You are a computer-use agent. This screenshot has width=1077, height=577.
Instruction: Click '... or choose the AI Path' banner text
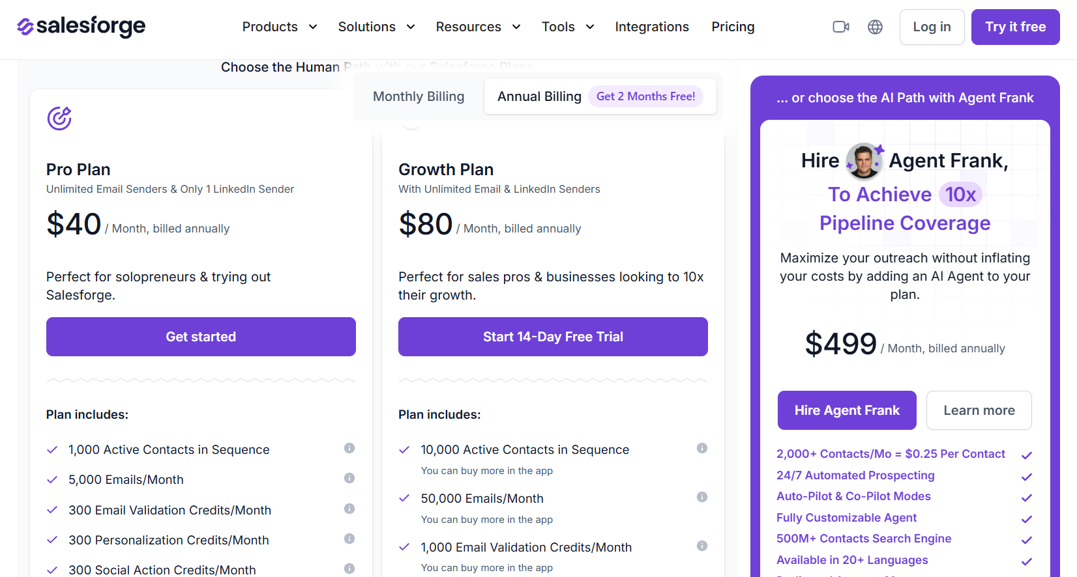[x=905, y=98]
